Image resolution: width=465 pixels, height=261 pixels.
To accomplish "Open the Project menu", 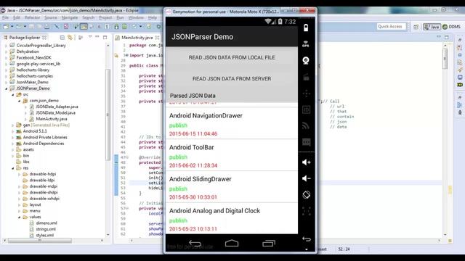I will click(x=105, y=17).
